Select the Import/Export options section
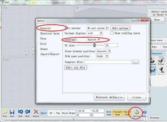 [x=50, y=54]
